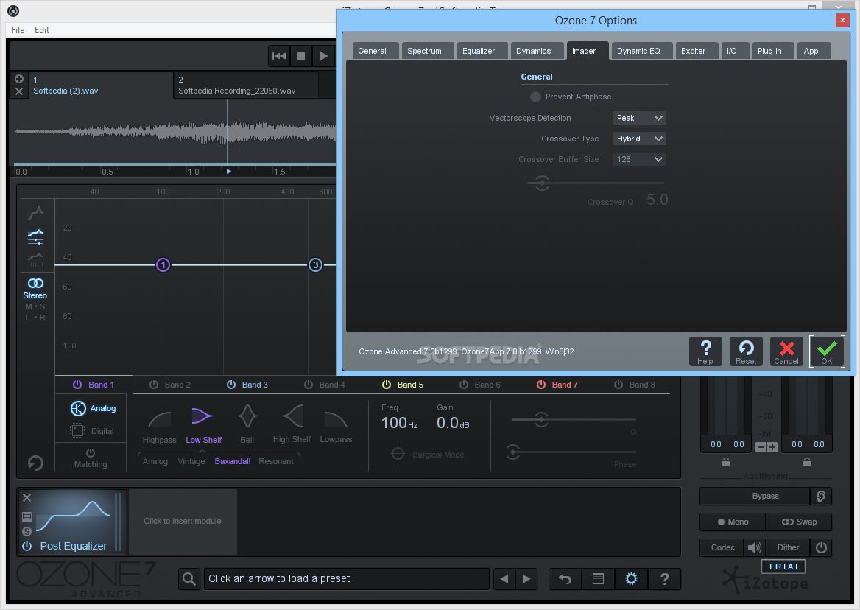The height and width of the screenshot is (610, 860).
Task: Search presets with magnifier icon
Action: click(188, 579)
